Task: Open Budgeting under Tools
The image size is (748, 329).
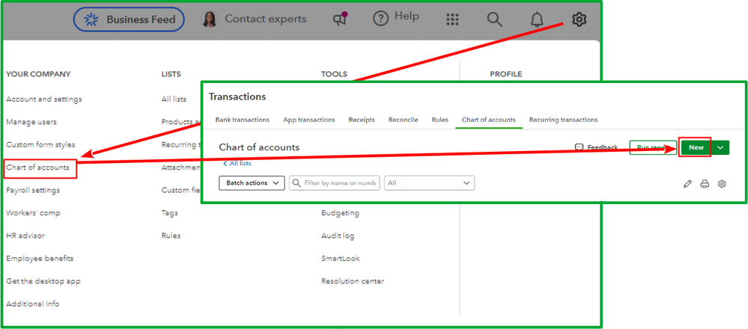Action: 340,213
